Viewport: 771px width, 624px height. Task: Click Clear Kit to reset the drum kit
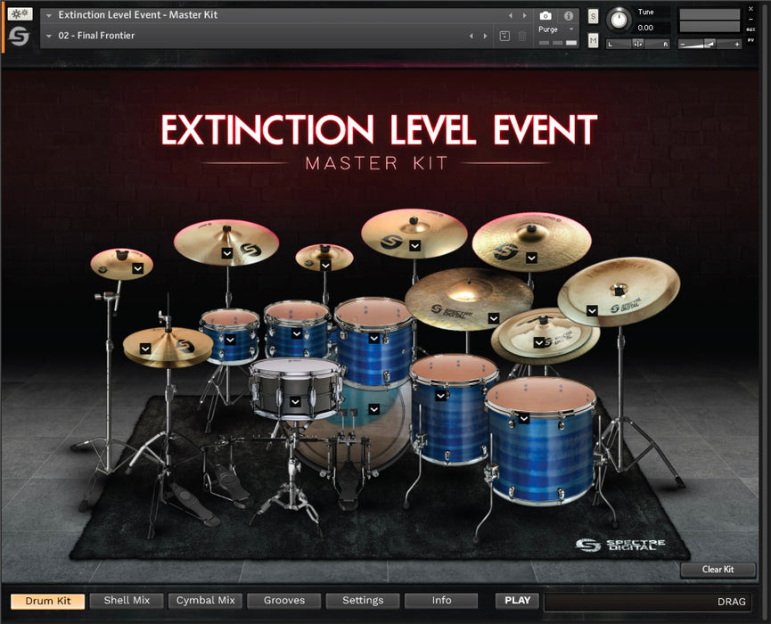tap(718, 570)
